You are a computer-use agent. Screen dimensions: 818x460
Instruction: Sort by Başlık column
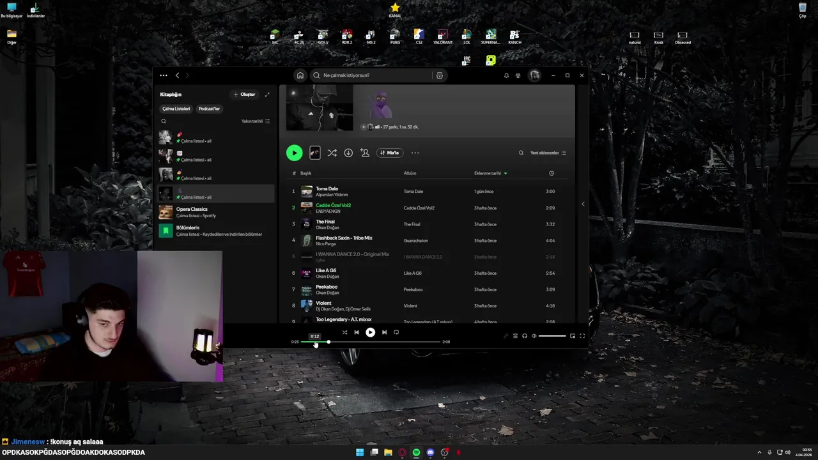[306, 173]
